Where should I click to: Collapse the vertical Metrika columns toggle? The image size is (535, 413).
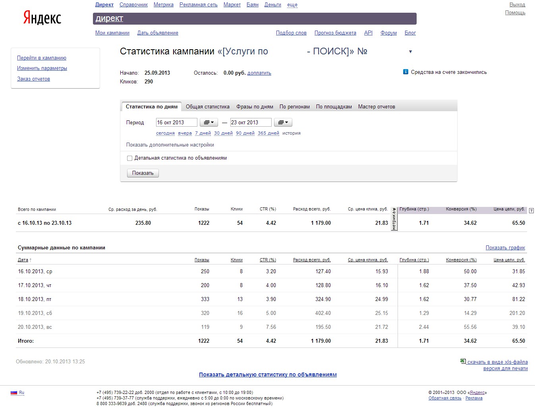point(394,219)
